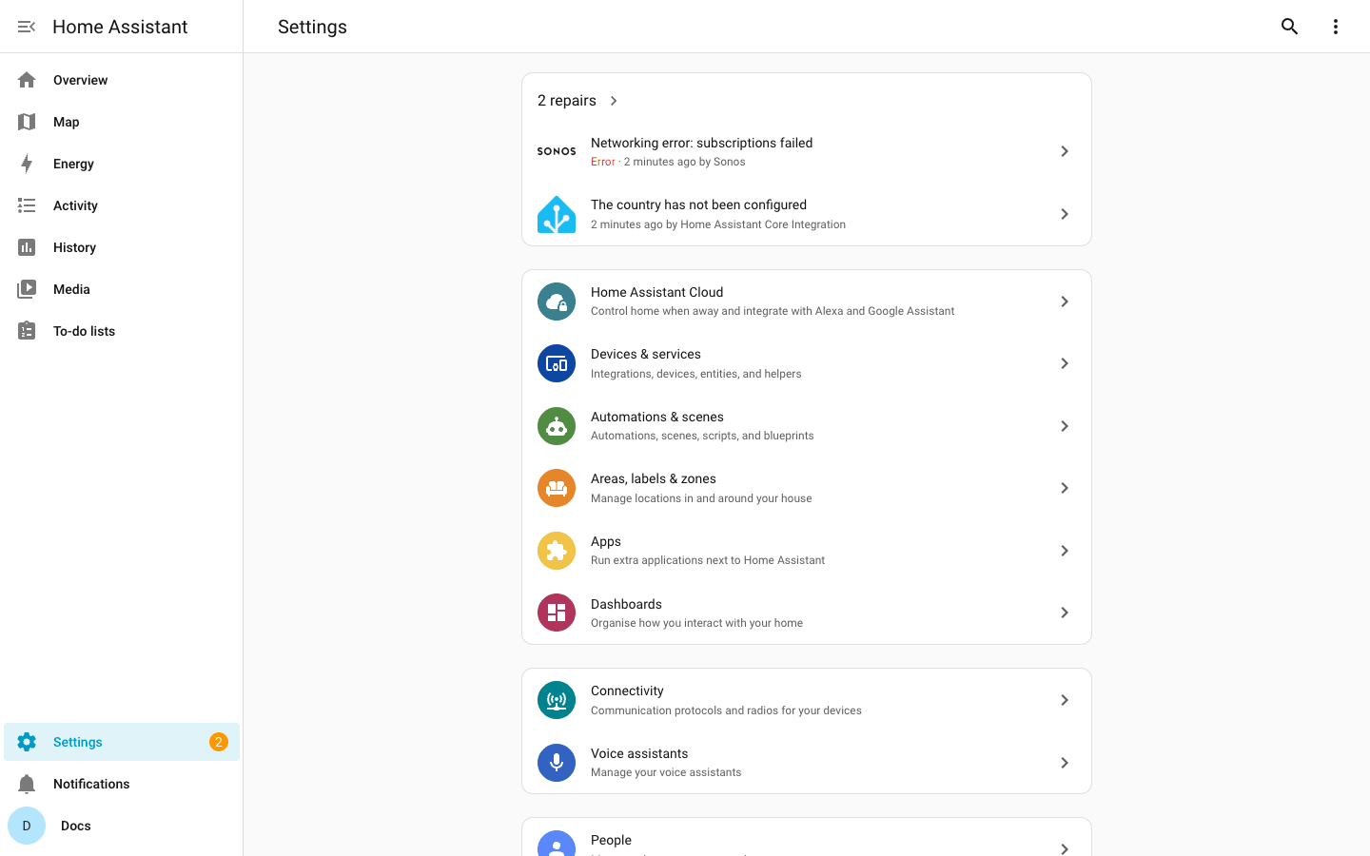
Task: Click the Dashboards grid icon
Action: click(x=557, y=613)
